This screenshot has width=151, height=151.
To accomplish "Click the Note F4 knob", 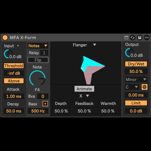I will point(37,78).
